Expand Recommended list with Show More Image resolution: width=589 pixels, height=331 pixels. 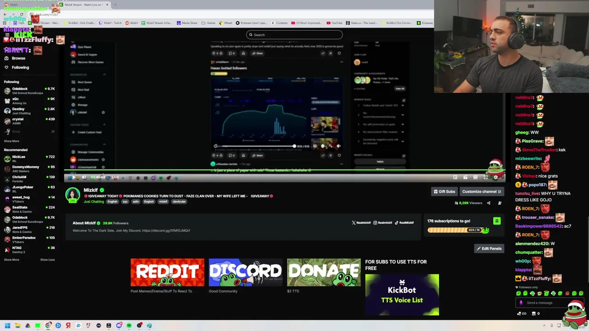[x=12, y=260]
